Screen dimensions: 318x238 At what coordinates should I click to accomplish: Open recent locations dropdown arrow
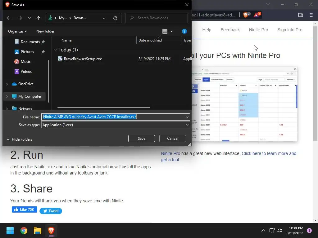pyautogui.click(x=29, y=18)
